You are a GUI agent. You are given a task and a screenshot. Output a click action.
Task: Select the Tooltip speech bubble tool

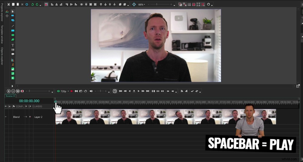(13, 54)
